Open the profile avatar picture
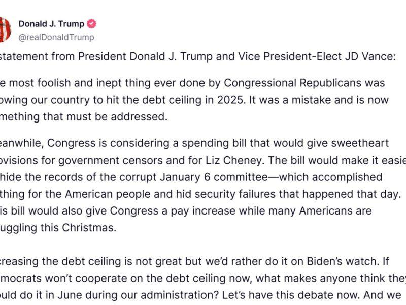 [x=5, y=29]
